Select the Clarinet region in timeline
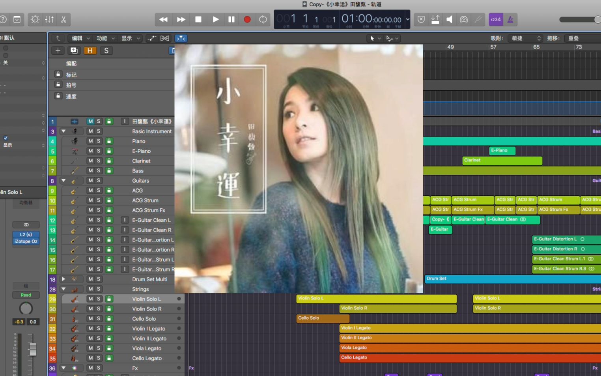This screenshot has width=601, height=376. click(502, 161)
